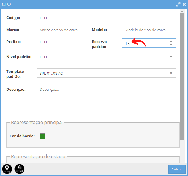Image resolution: width=188 pixels, height=176 pixels.
Task: Click the Nível padrão label
Action: point(19,57)
